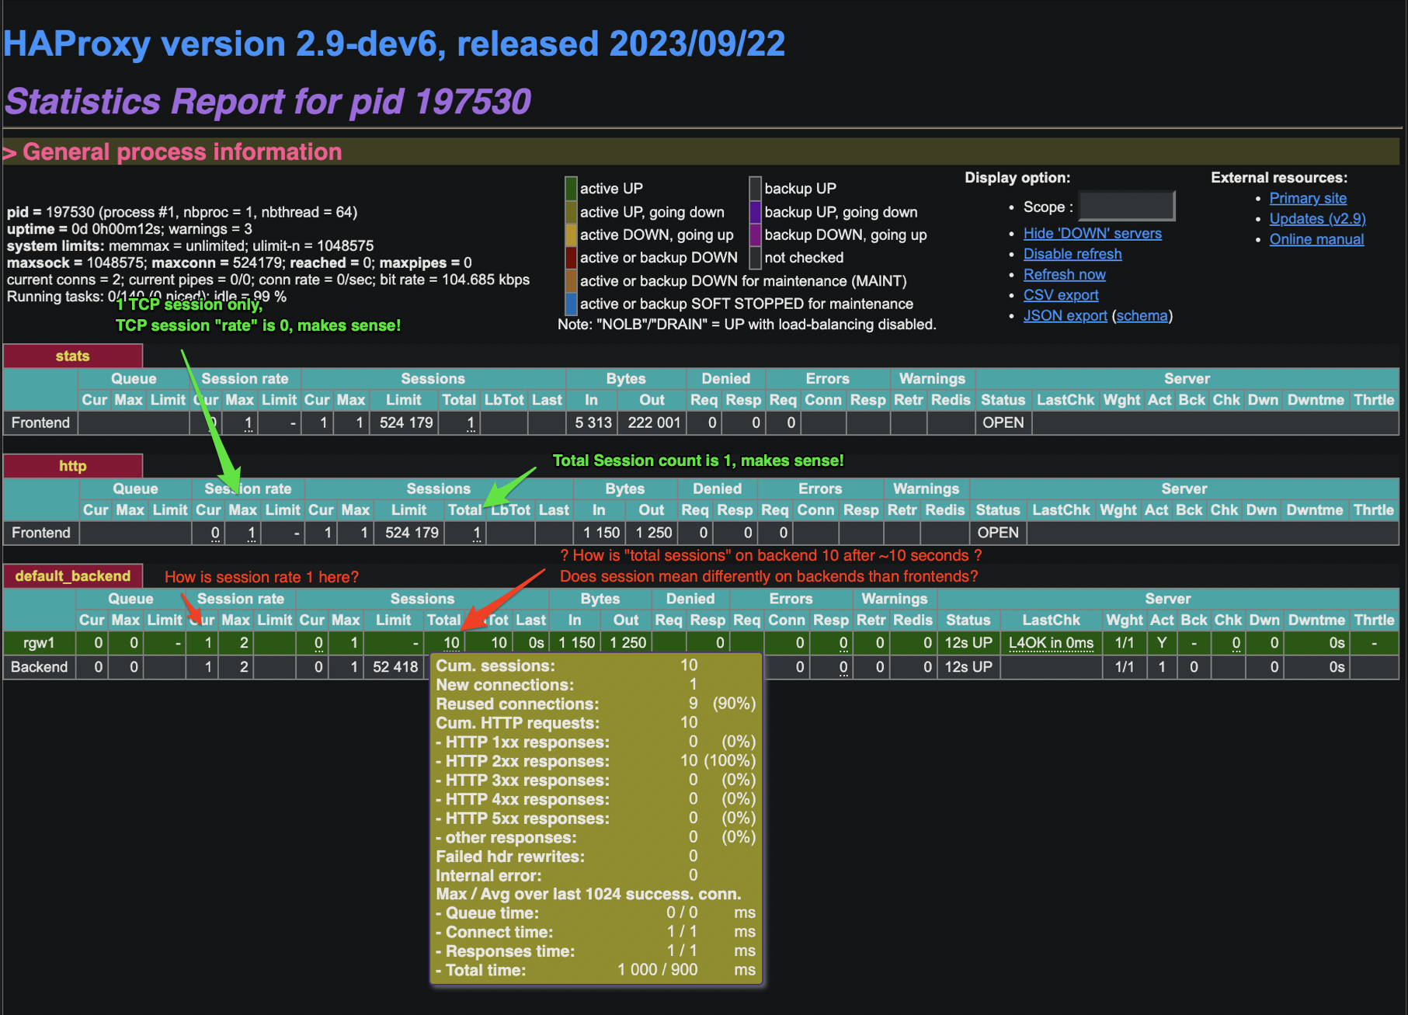Click the Refresh now link

(1064, 274)
